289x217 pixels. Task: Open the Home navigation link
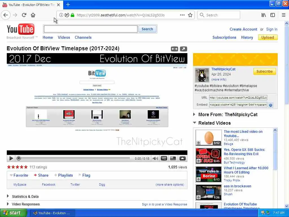click(x=48, y=38)
